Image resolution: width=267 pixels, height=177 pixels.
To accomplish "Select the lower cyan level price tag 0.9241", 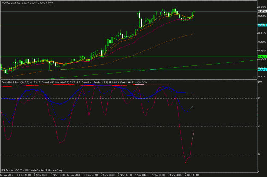I will pyautogui.click(x=262, y=70).
